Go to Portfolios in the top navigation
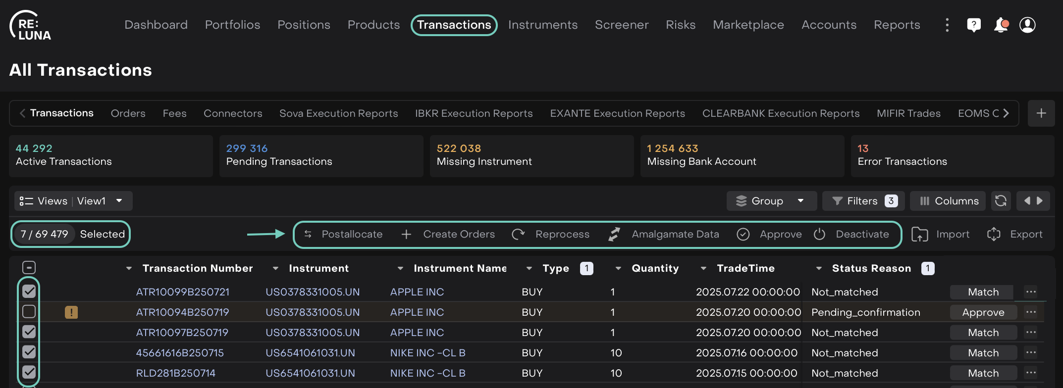Image resolution: width=1063 pixels, height=388 pixels. 232,25
